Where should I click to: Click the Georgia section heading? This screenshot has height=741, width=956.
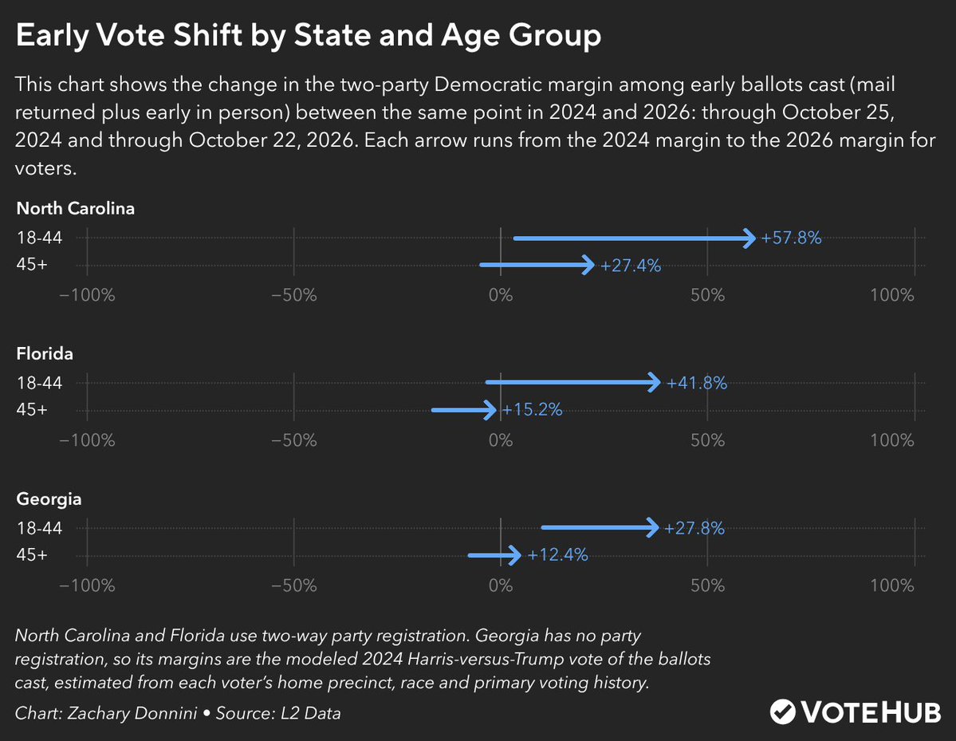tap(49, 499)
